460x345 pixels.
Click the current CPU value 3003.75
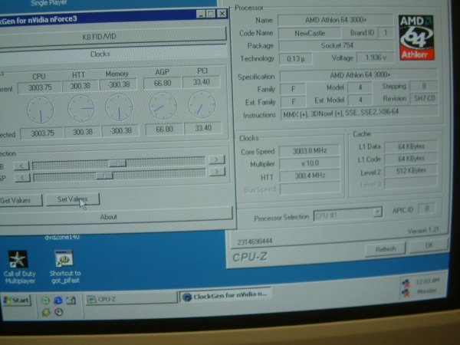point(40,87)
